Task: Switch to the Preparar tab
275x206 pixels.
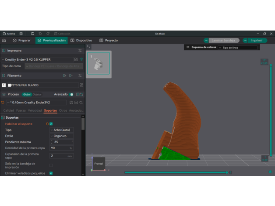Action: pos(22,40)
